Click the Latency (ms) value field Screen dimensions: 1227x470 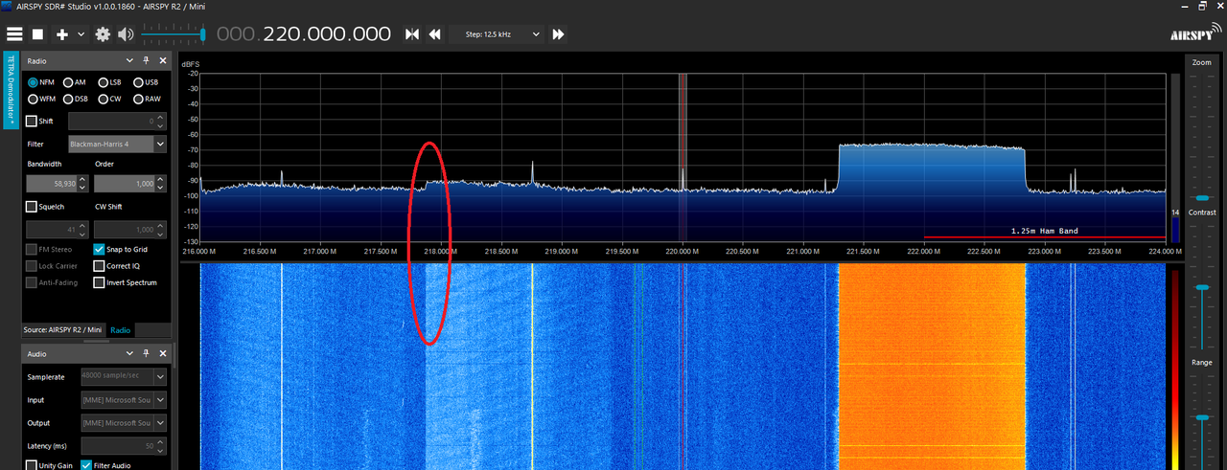pos(124,446)
